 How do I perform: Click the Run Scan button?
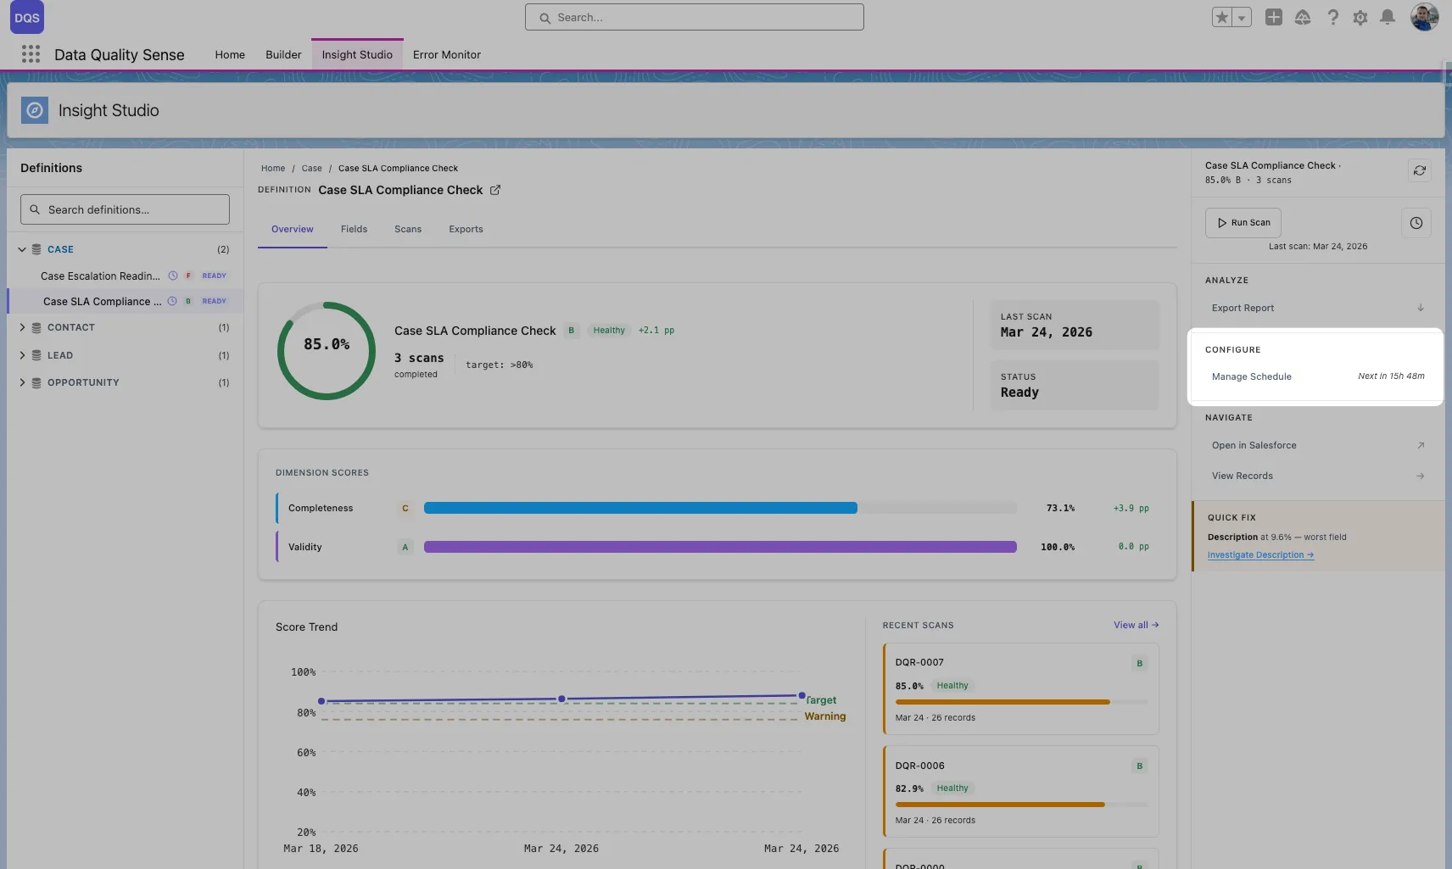point(1243,222)
